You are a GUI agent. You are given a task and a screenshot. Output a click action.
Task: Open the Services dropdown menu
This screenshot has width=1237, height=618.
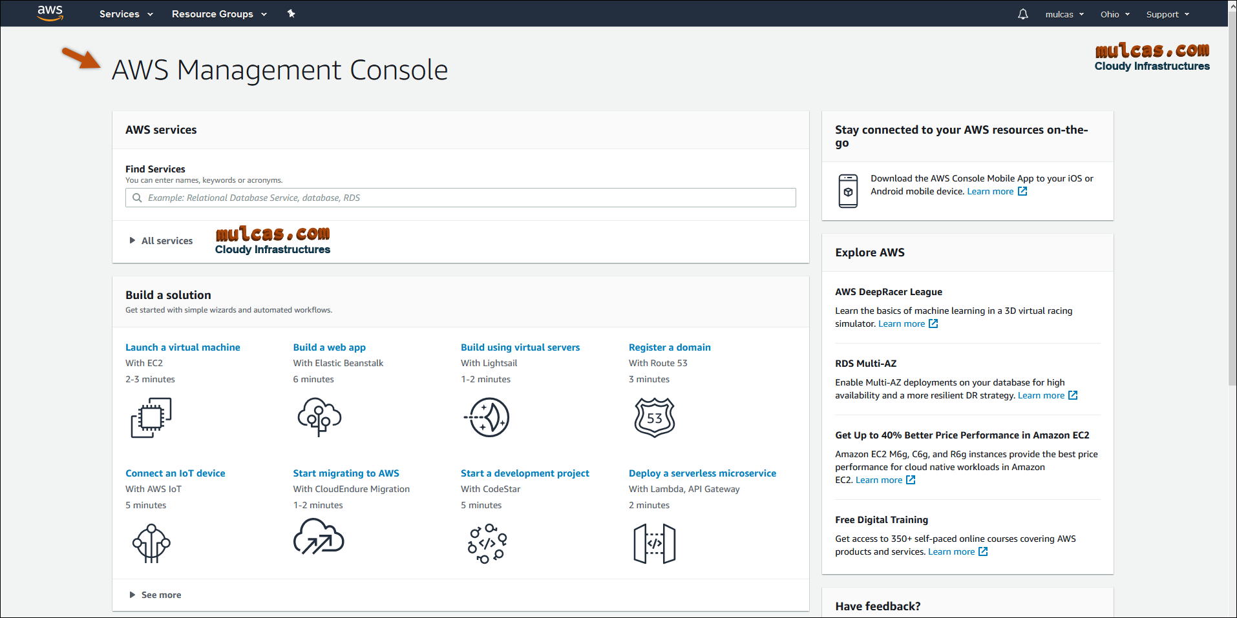click(126, 14)
